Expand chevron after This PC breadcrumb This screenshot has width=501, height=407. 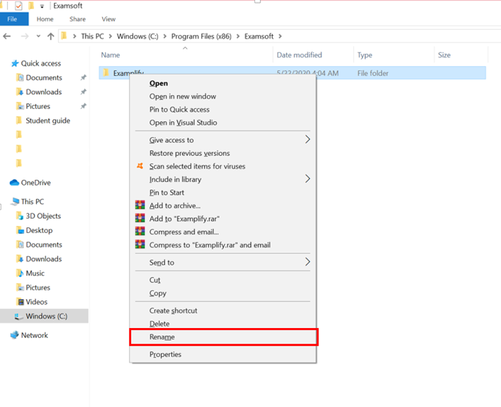pos(110,37)
